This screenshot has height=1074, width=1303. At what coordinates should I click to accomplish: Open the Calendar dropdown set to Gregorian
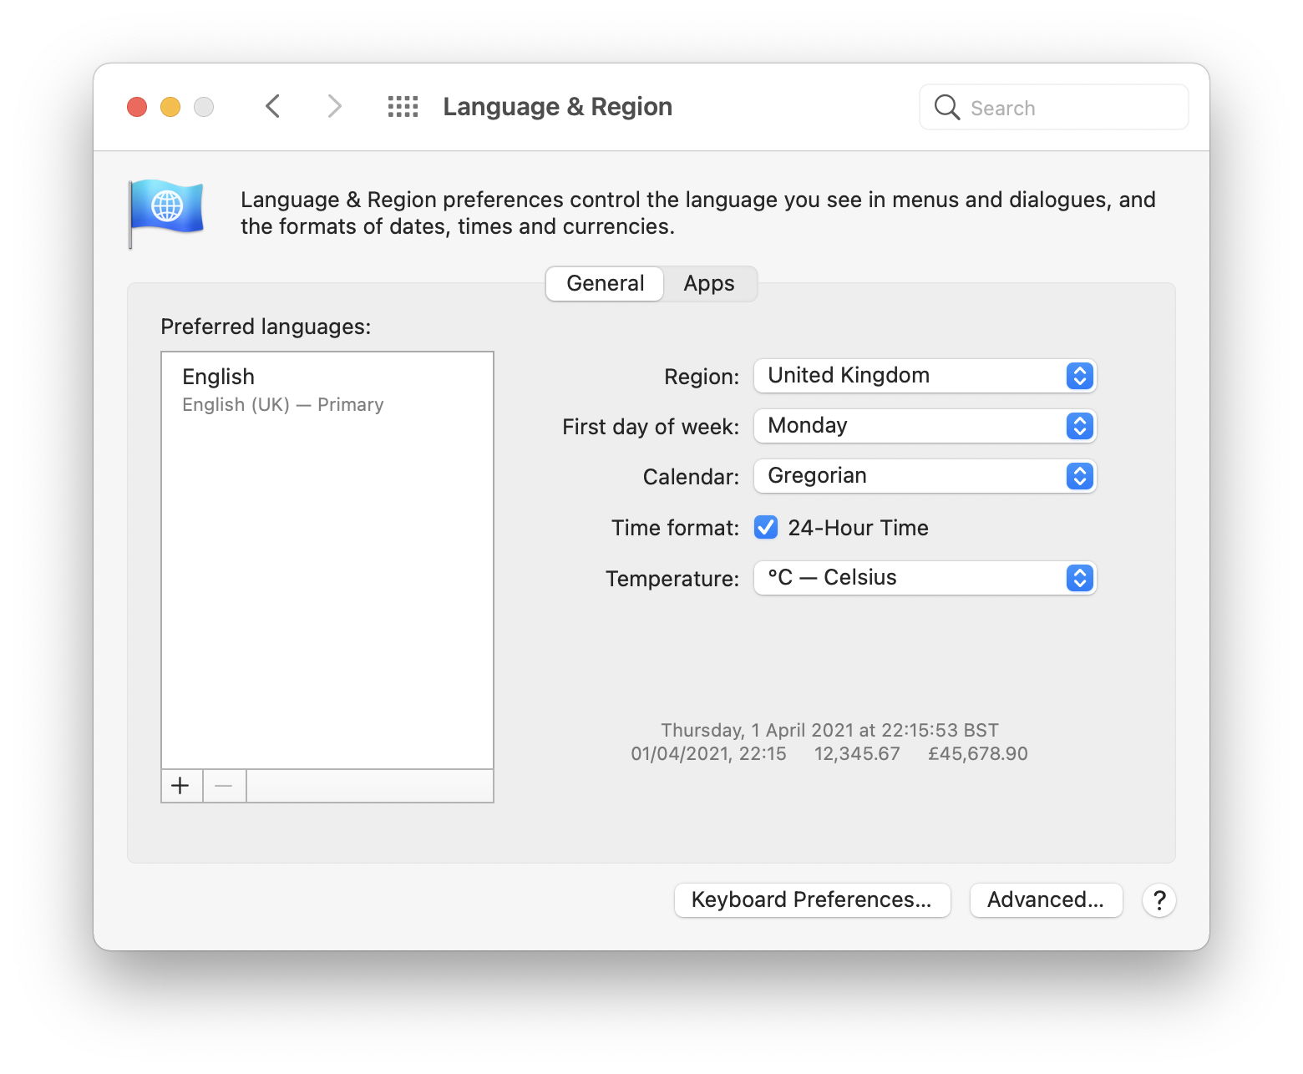925,476
